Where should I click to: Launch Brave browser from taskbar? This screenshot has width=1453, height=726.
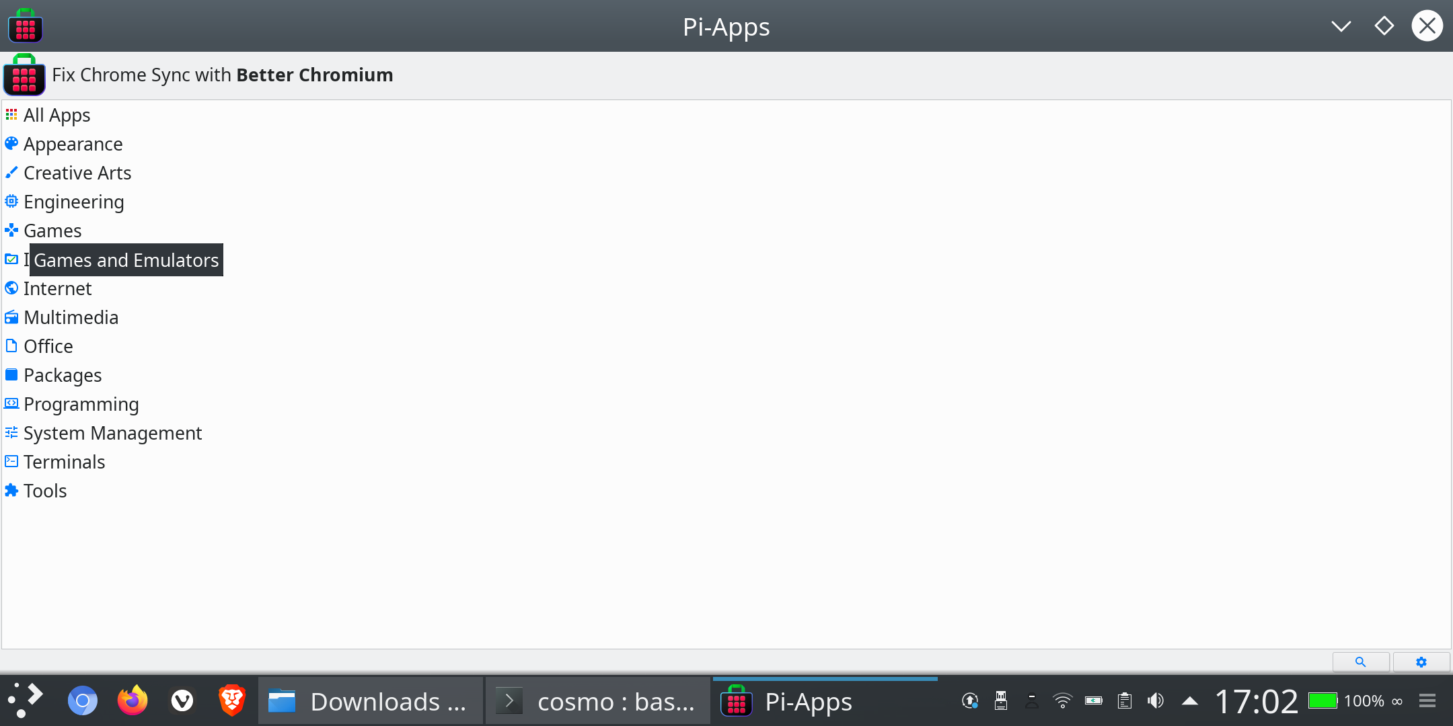click(232, 701)
